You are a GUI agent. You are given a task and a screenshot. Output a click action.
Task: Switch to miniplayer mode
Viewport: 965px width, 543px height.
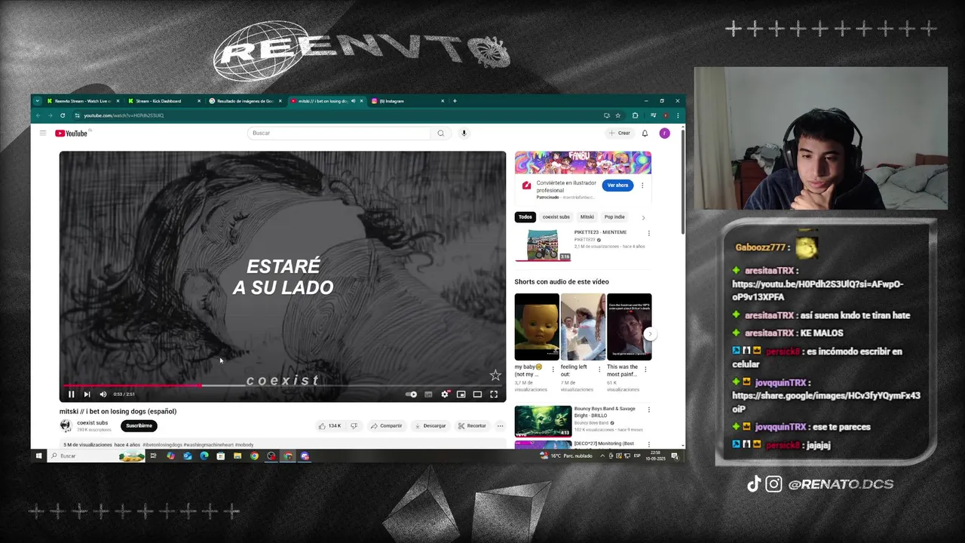[x=461, y=394]
